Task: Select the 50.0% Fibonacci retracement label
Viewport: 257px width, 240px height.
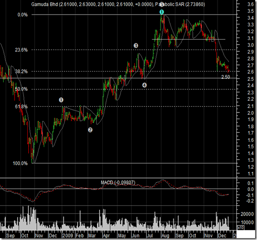Action: tap(21, 89)
